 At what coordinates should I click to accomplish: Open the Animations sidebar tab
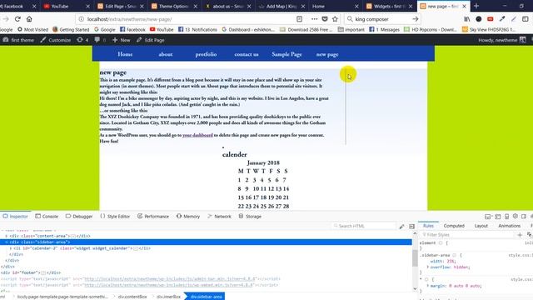(x=509, y=226)
